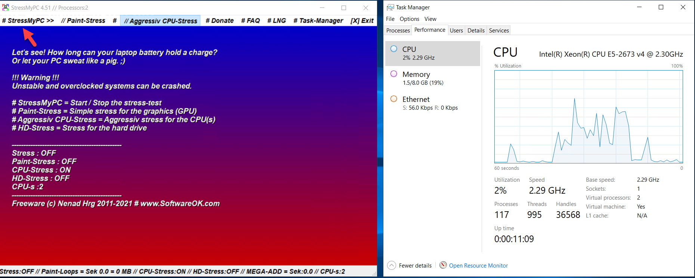
Task: Toggle the Paint-Stress option
Action: coord(83,21)
